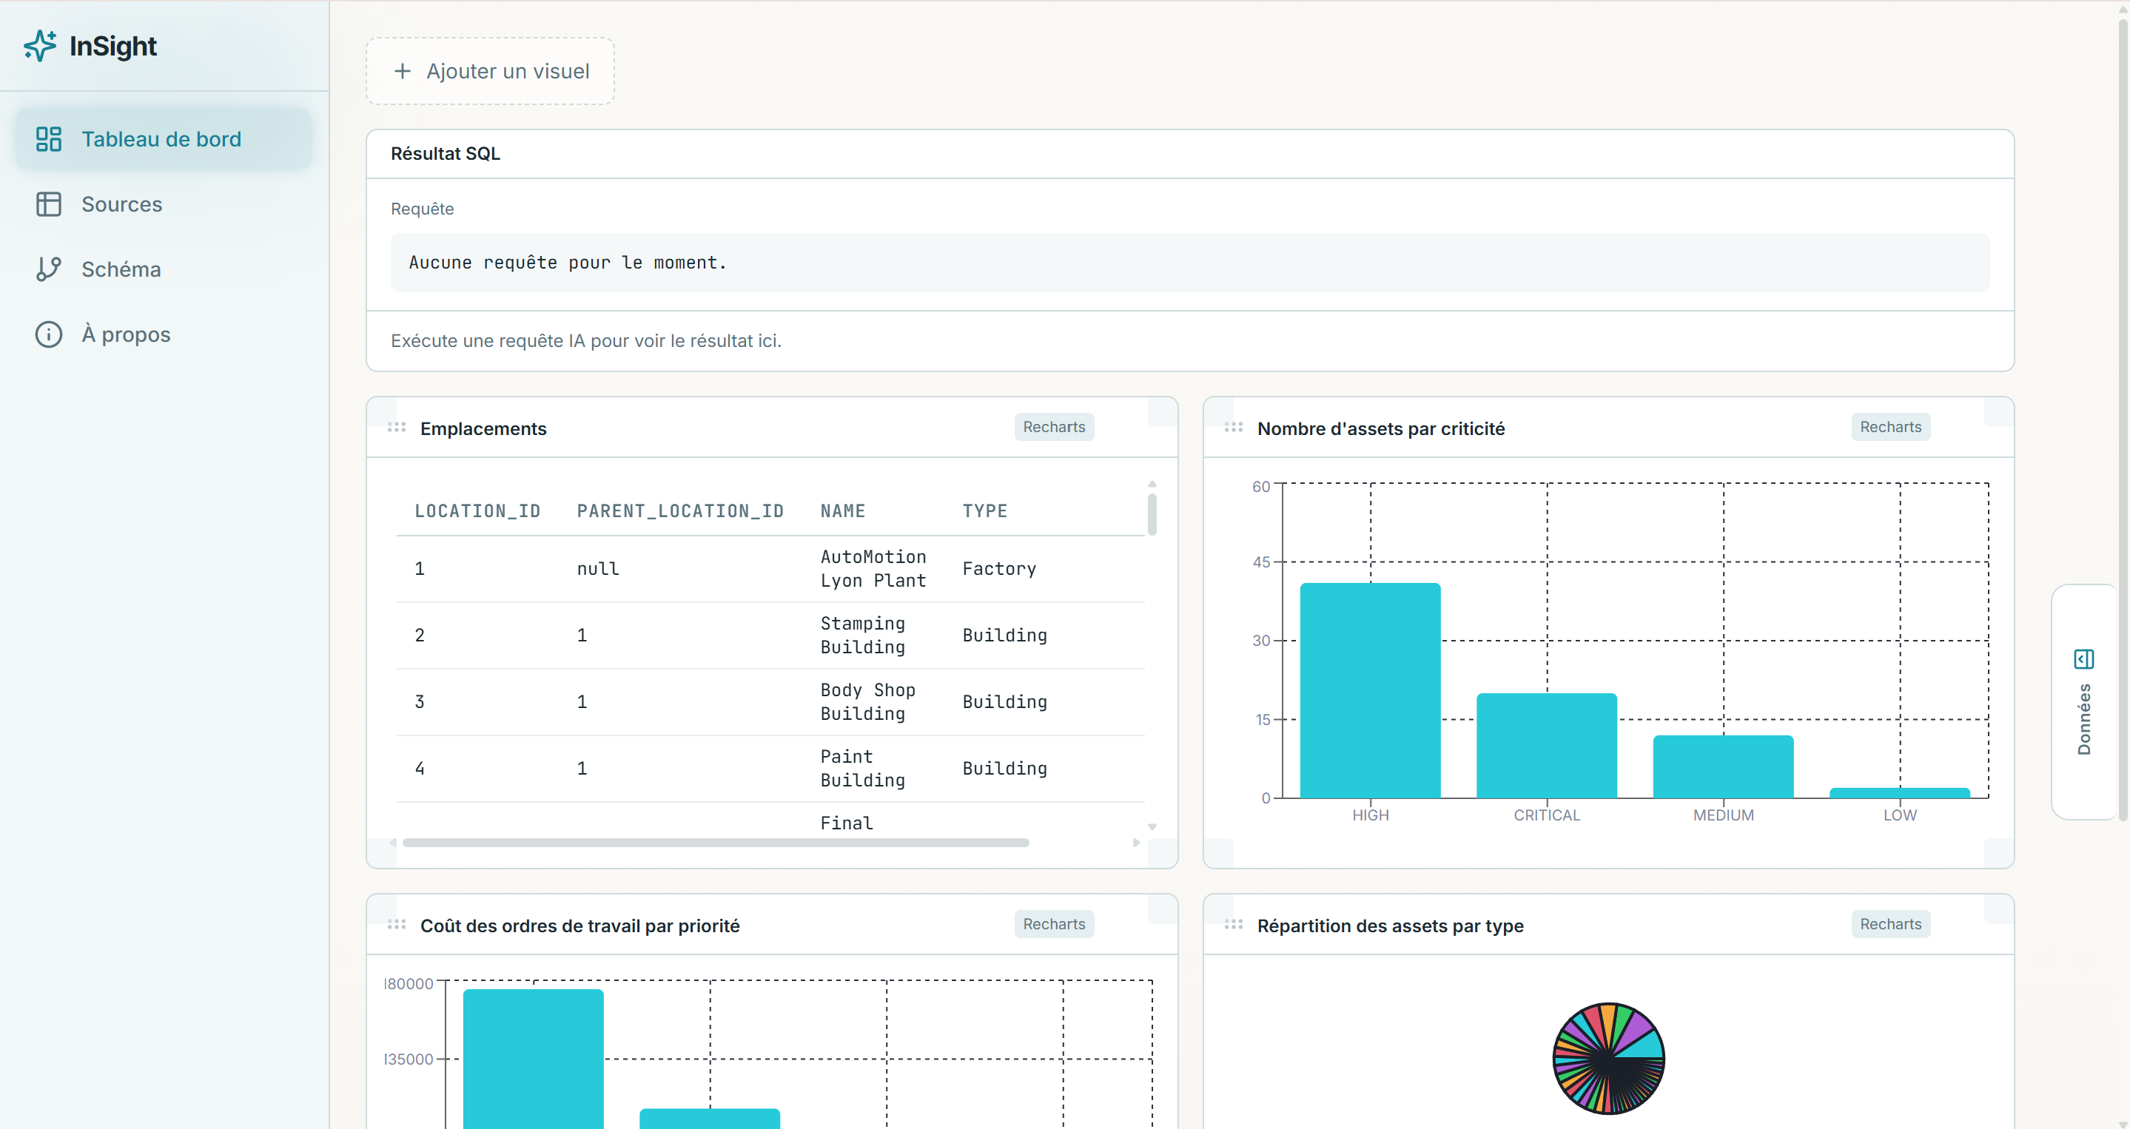Image resolution: width=2130 pixels, height=1129 pixels.
Task: Click the Emplacements table vertical scrollbar thumb
Action: 1152,514
